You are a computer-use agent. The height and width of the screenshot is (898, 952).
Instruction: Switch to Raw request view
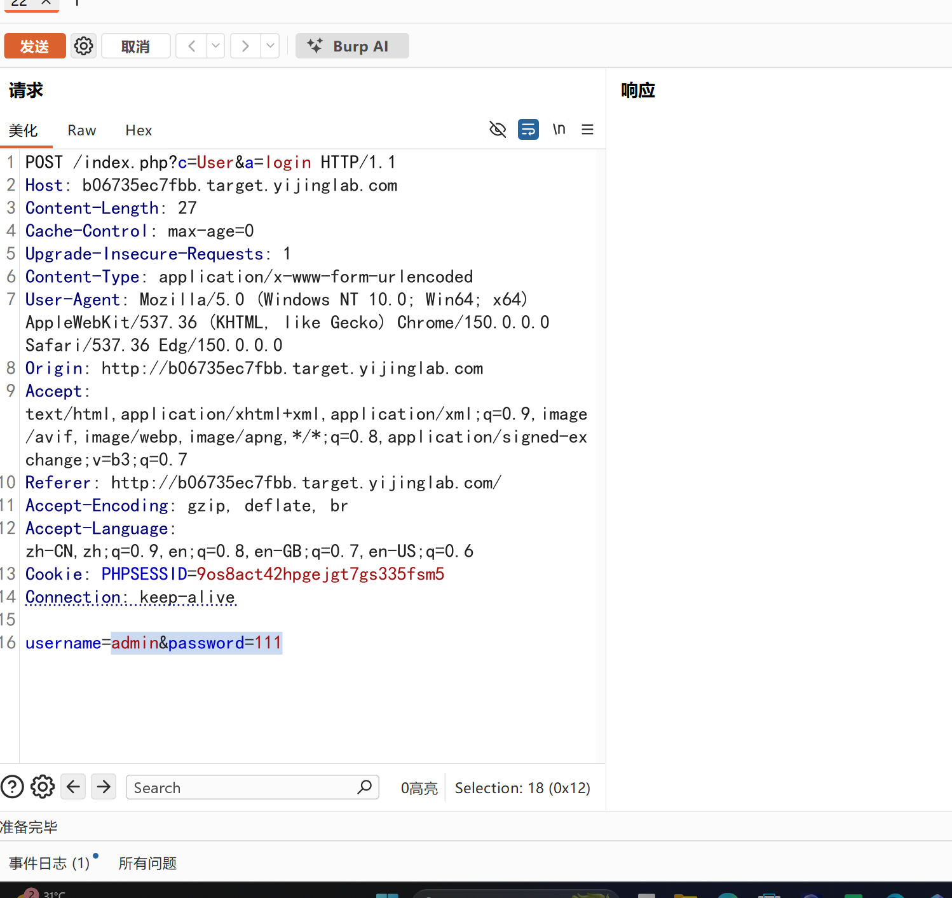point(82,130)
